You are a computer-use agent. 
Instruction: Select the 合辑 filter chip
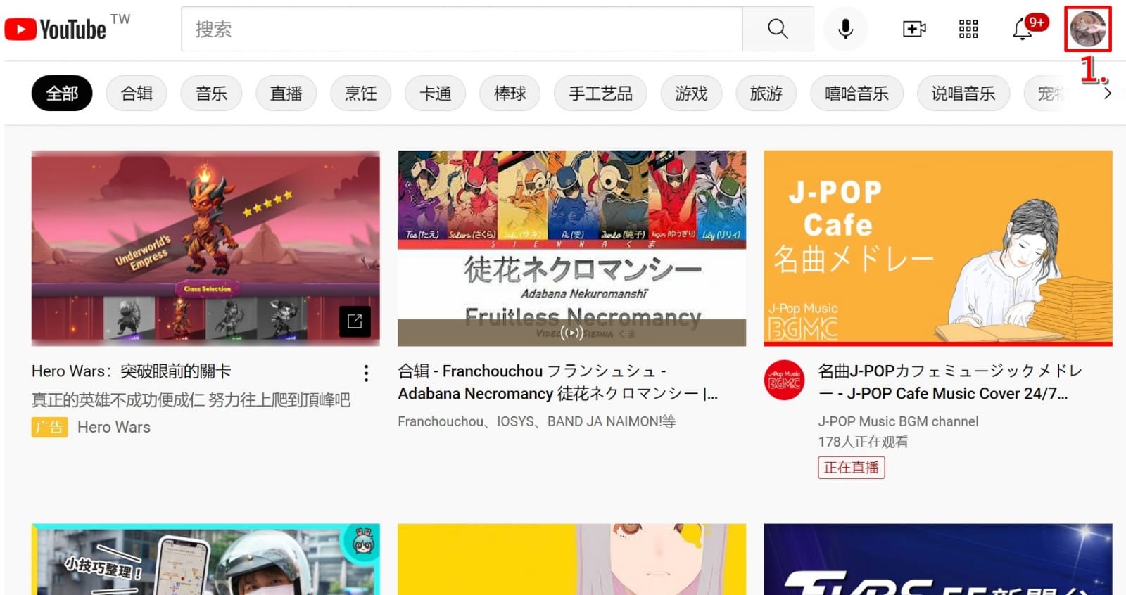click(x=137, y=94)
